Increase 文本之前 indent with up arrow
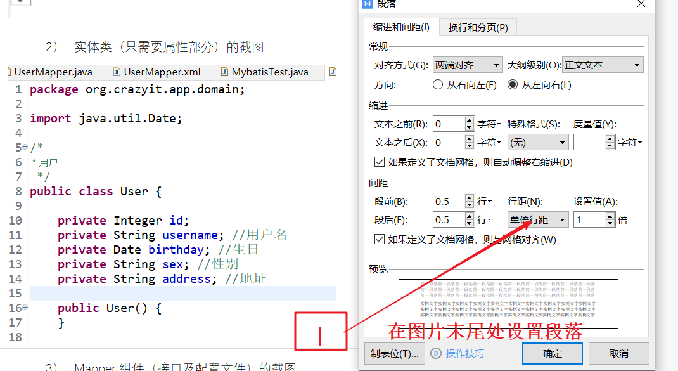Image resolution: width=678 pixels, height=371 pixels. tap(470, 120)
